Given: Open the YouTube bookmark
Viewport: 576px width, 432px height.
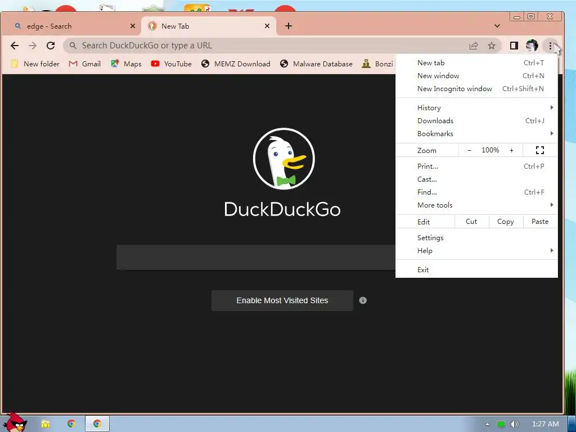Looking at the screenshot, I should click(x=171, y=64).
